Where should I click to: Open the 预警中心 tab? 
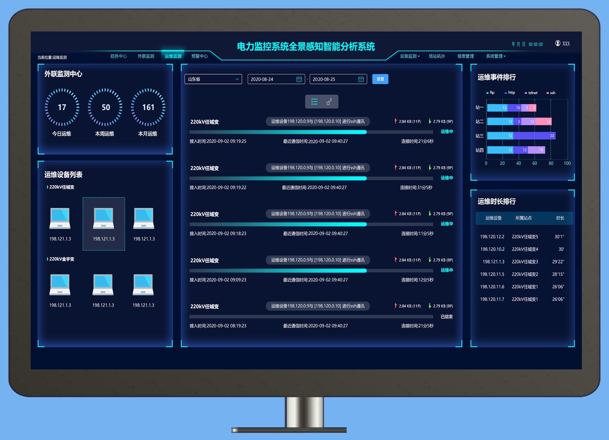pos(199,56)
